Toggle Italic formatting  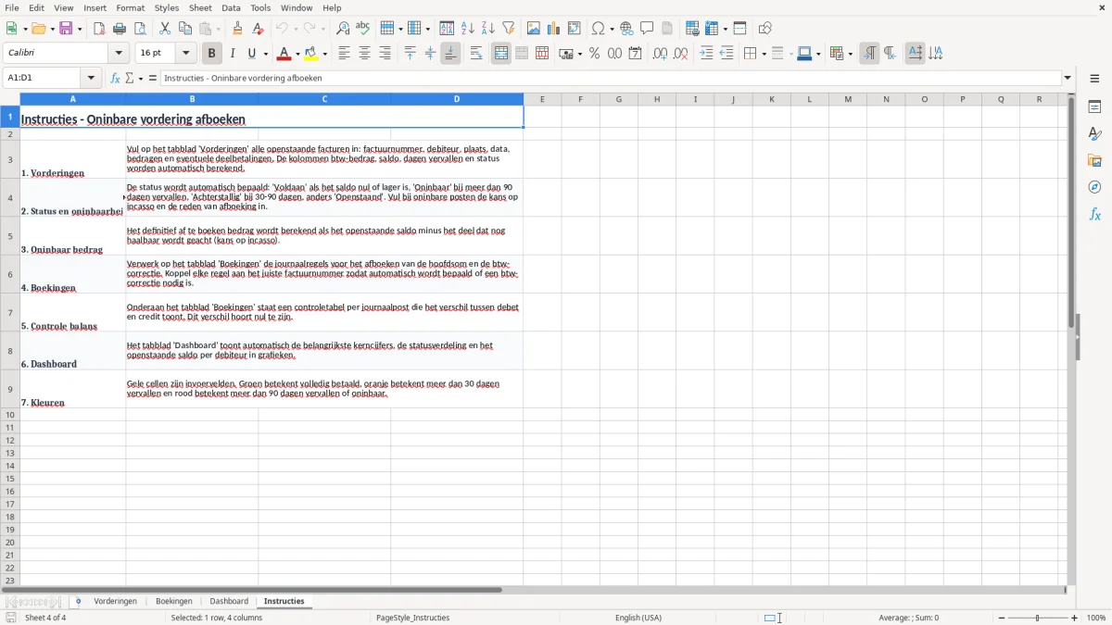click(233, 54)
